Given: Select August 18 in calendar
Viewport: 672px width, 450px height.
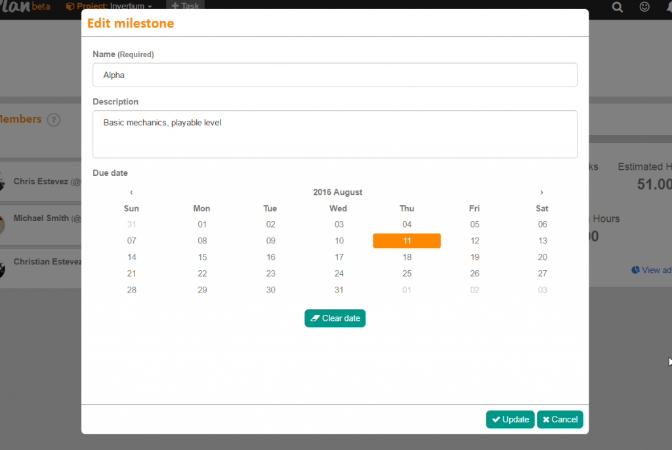Looking at the screenshot, I should [407, 257].
